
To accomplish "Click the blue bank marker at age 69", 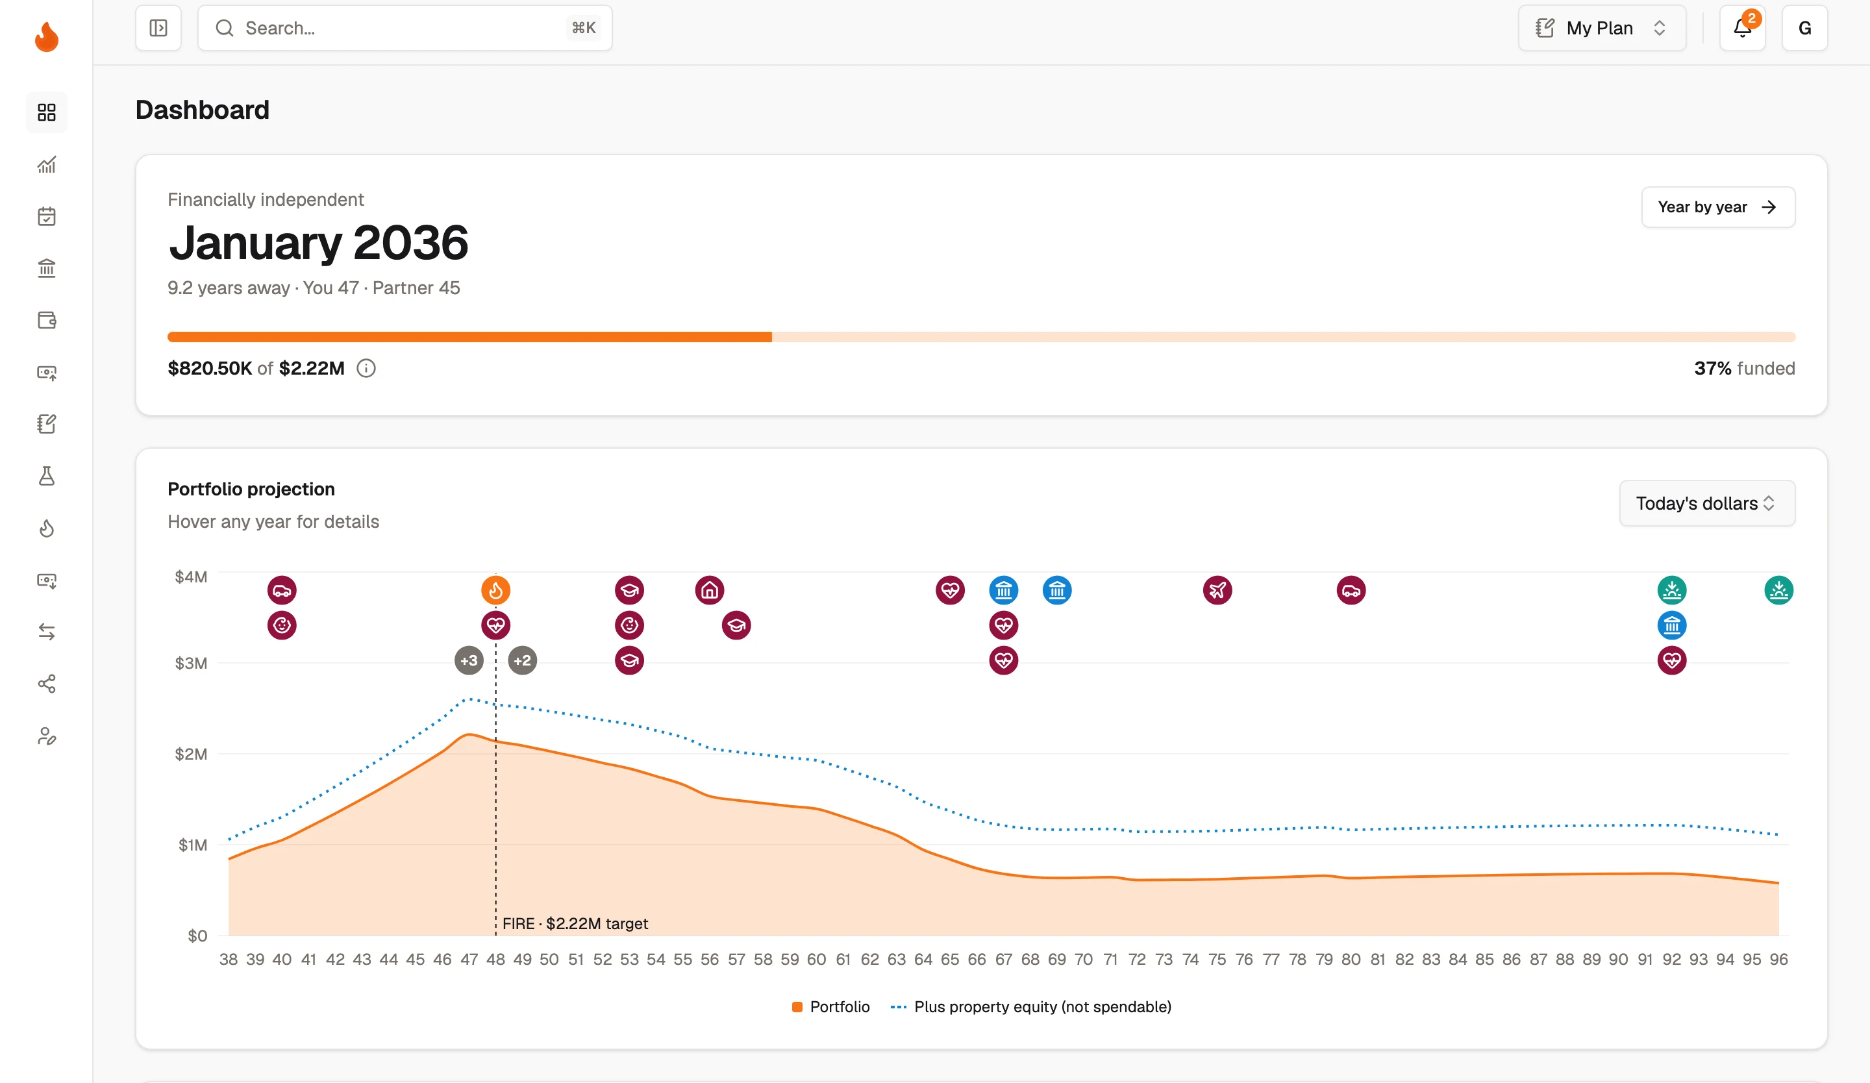I will [1056, 590].
